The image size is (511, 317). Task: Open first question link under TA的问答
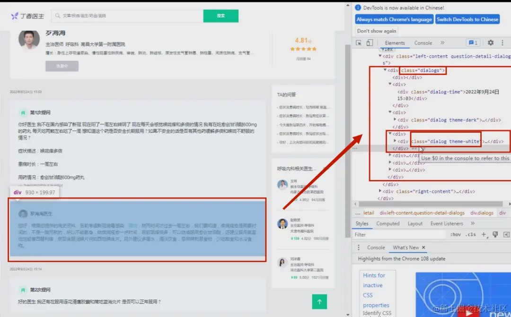304,107
